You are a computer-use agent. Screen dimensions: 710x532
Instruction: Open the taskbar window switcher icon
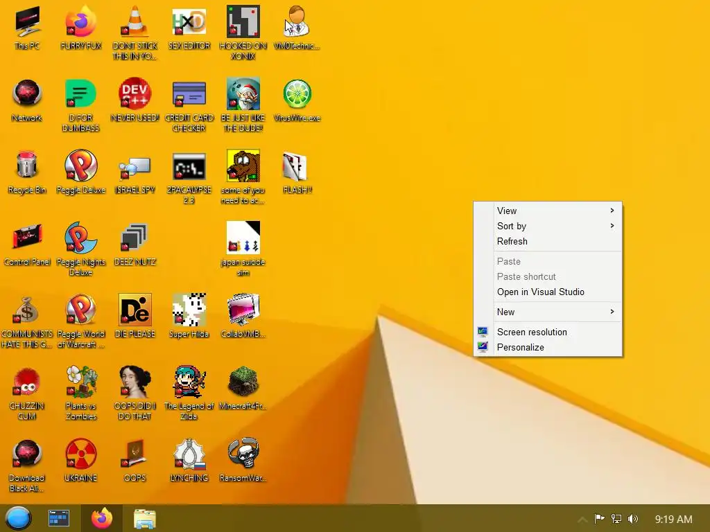click(x=59, y=518)
